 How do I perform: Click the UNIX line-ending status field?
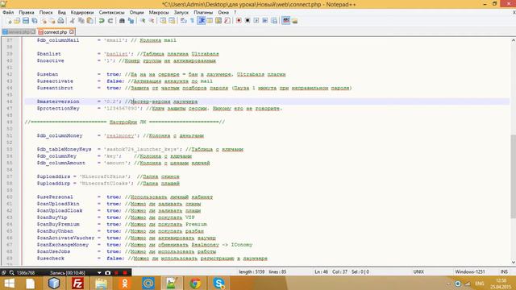pyautogui.click(x=418, y=272)
